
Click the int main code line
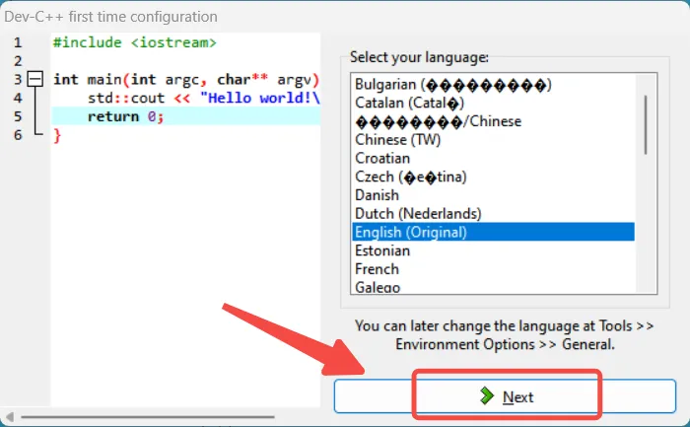(185, 80)
